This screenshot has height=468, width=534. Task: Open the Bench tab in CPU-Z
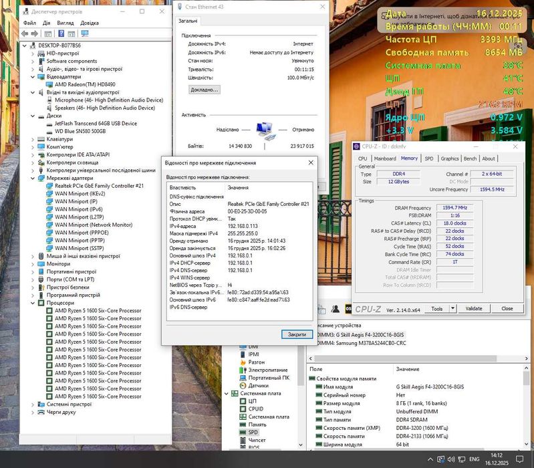pos(471,158)
